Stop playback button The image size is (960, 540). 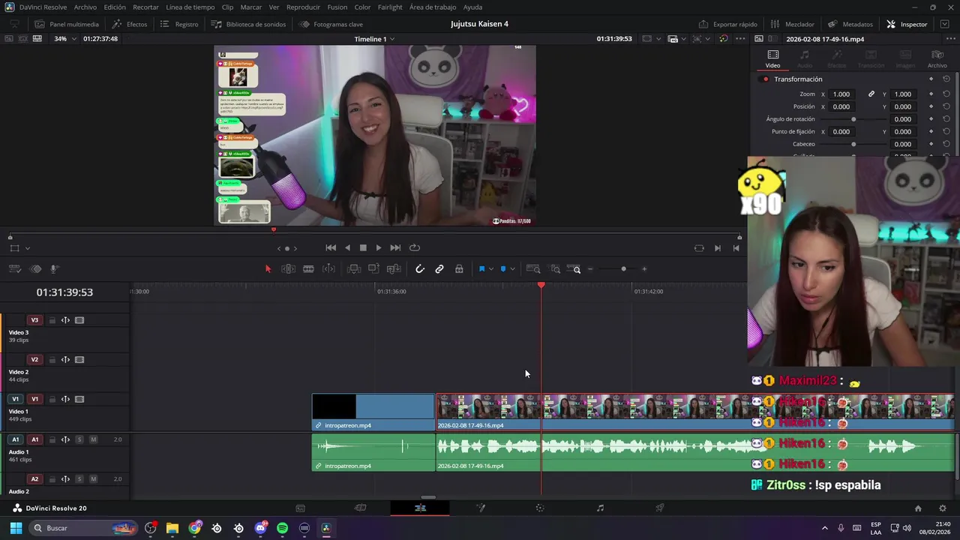363,247
